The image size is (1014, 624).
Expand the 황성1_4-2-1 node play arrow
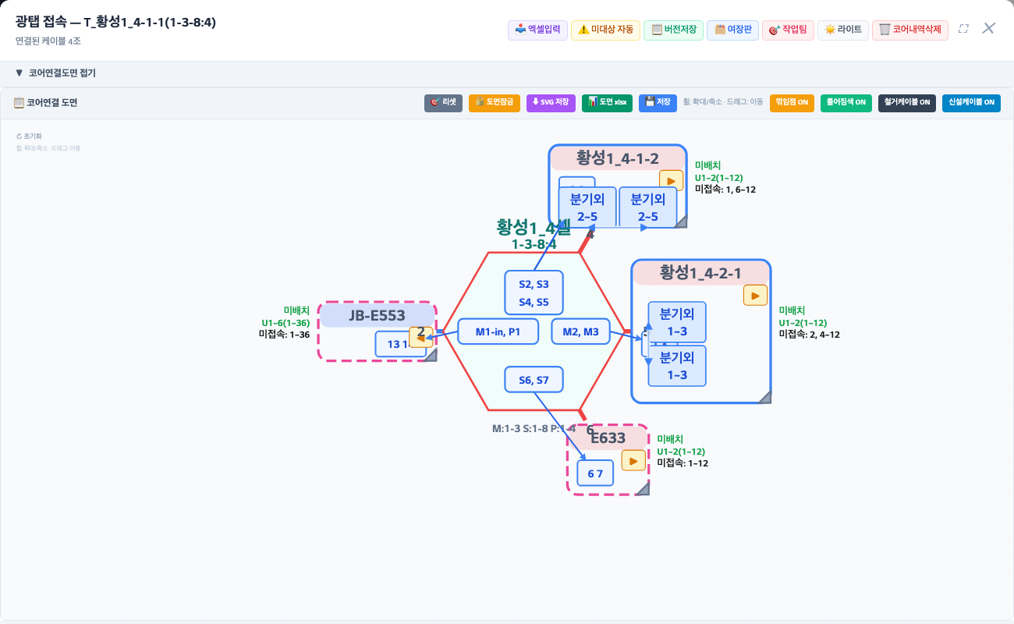tap(755, 296)
